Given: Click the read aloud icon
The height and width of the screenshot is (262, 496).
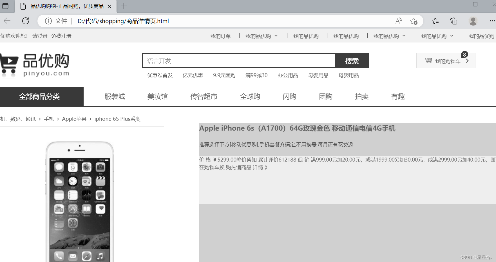Looking at the screenshot, I should tap(399, 21).
